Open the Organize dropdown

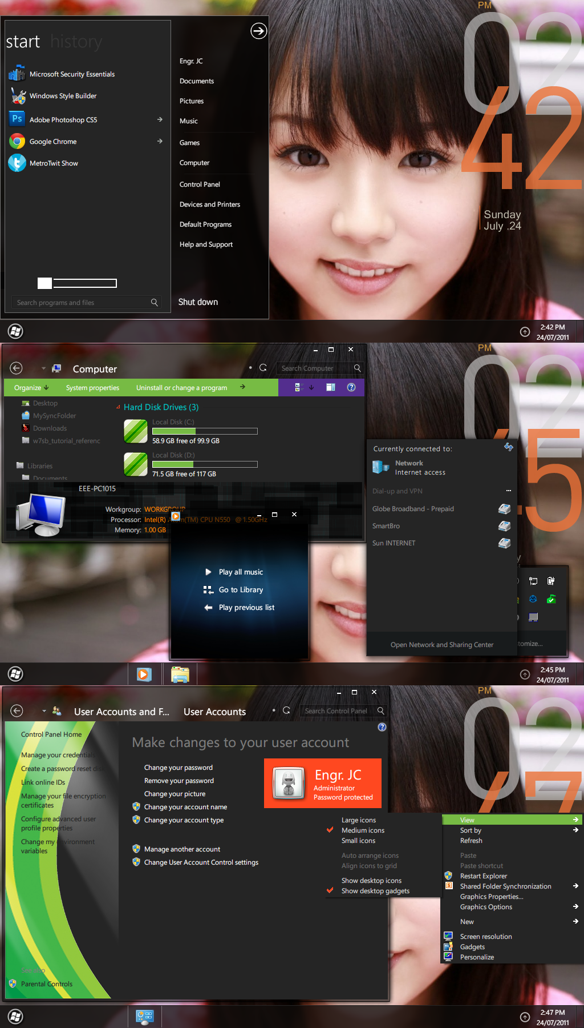click(31, 387)
